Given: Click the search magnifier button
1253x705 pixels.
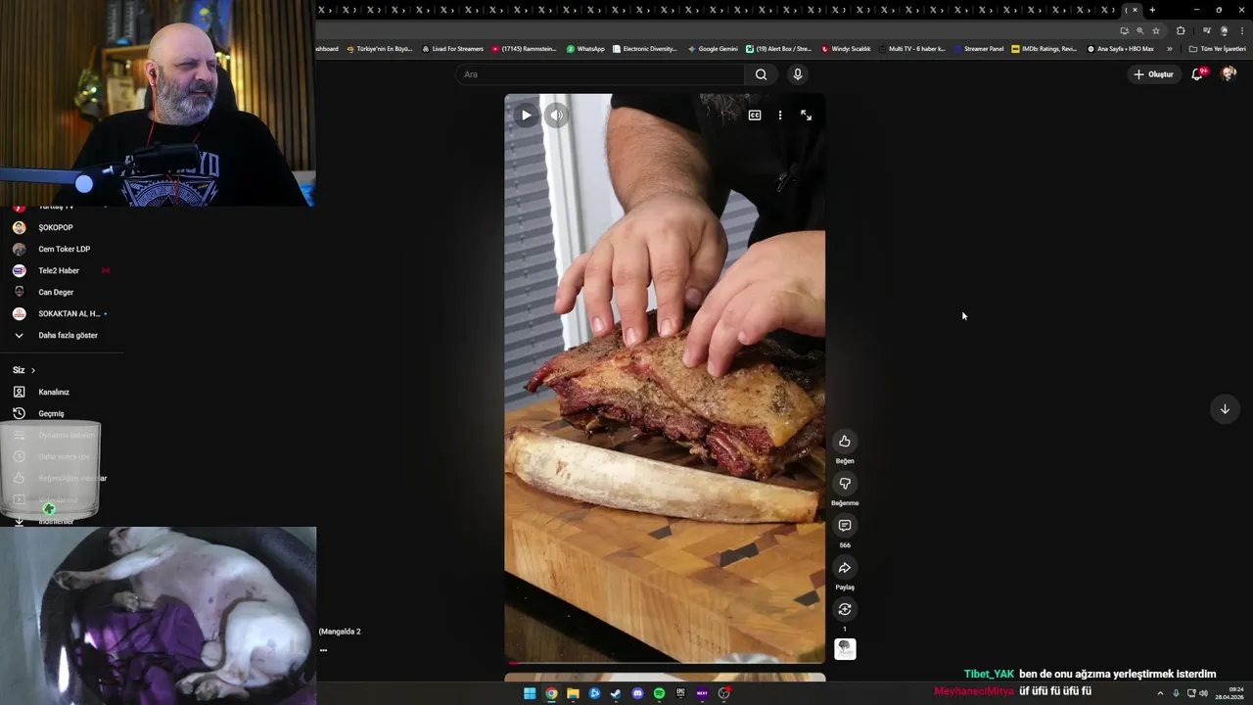Looking at the screenshot, I should (761, 74).
